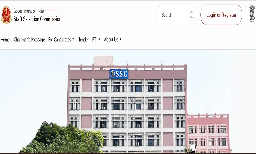Click the smaller pink annex building in banner
Image resolution: width=256 pixels, height=154 pixels.
coord(208,132)
